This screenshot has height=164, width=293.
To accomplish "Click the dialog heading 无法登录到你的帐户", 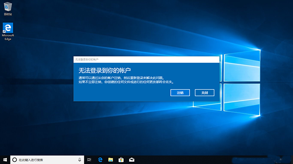I will pyautogui.click(x=104, y=71).
